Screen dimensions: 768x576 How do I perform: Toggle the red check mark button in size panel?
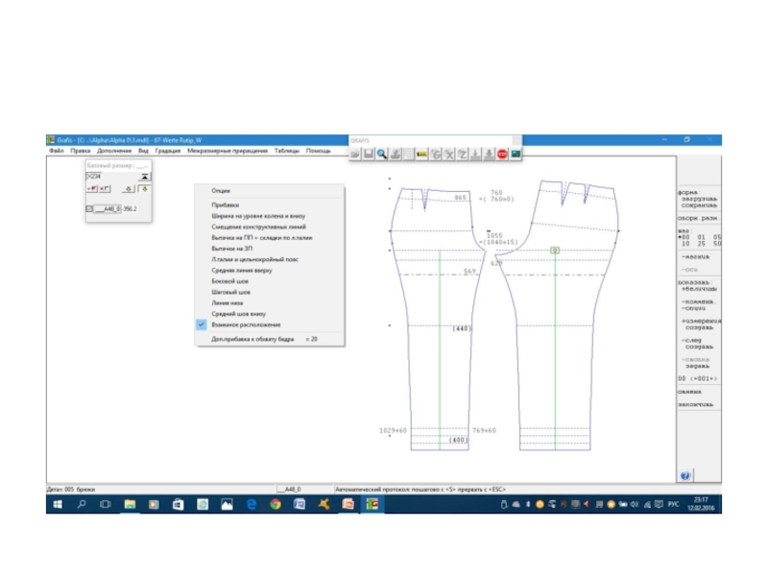[x=93, y=189]
